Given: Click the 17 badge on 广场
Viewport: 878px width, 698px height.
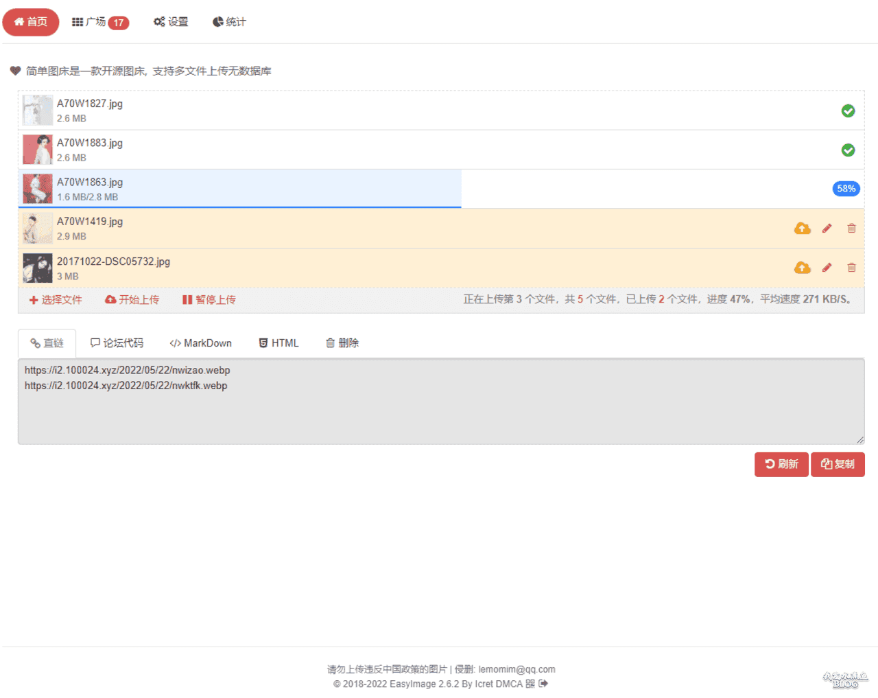Looking at the screenshot, I should click(119, 23).
